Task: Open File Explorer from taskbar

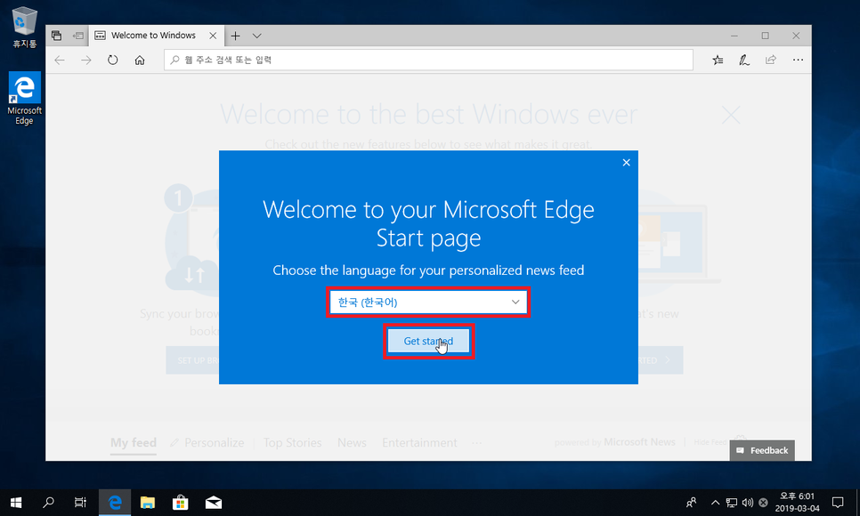Action: [x=148, y=503]
